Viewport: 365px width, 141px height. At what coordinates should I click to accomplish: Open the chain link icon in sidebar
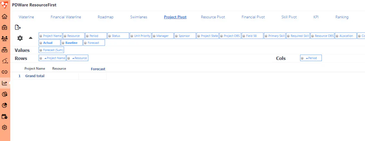click(4, 72)
